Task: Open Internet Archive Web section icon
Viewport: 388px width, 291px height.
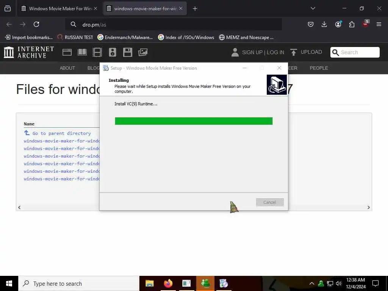Action: 67,52
